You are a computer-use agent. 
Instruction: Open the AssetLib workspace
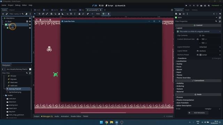point(120,6)
